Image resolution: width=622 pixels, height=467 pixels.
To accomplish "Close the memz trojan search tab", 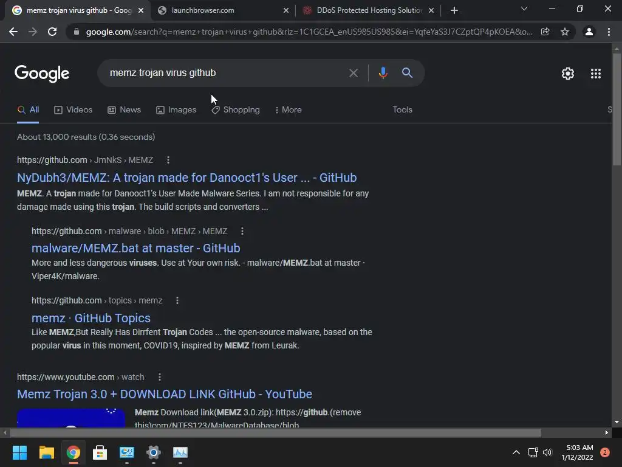I will click(141, 10).
